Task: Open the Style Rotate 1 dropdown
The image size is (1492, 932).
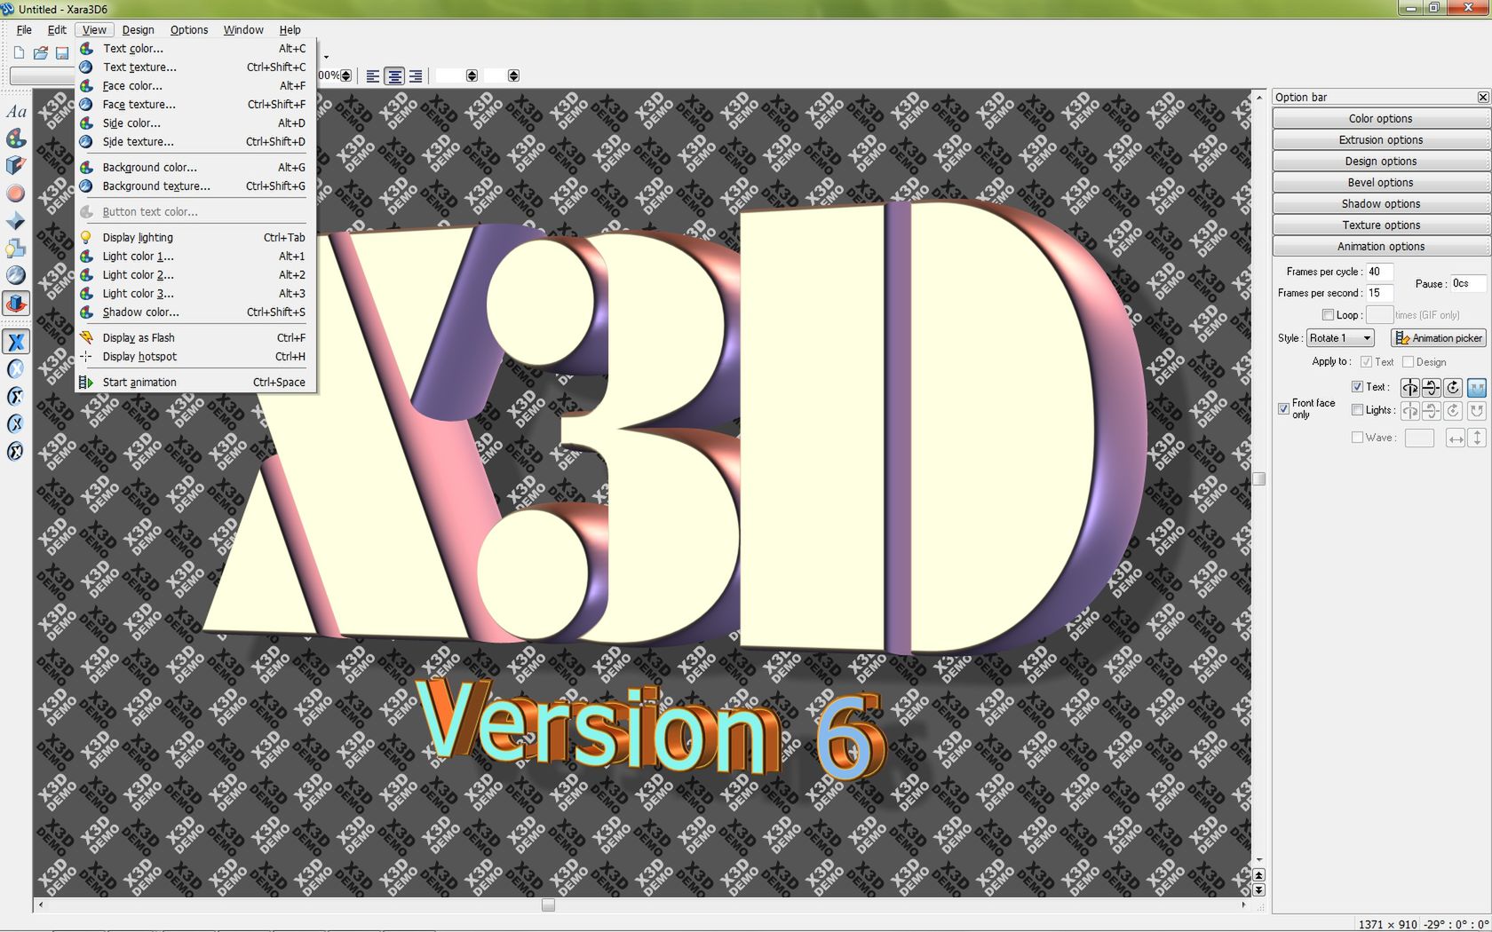Action: tap(1340, 338)
